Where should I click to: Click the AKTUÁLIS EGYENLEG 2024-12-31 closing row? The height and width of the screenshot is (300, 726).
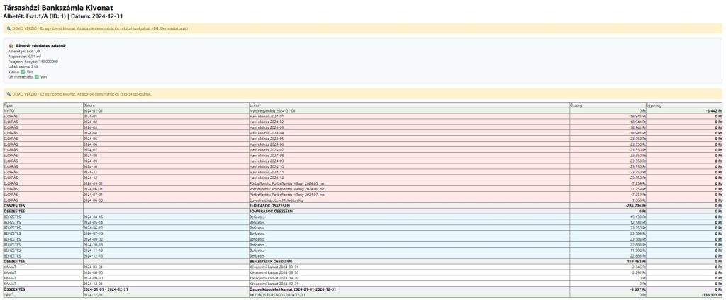(278, 294)
